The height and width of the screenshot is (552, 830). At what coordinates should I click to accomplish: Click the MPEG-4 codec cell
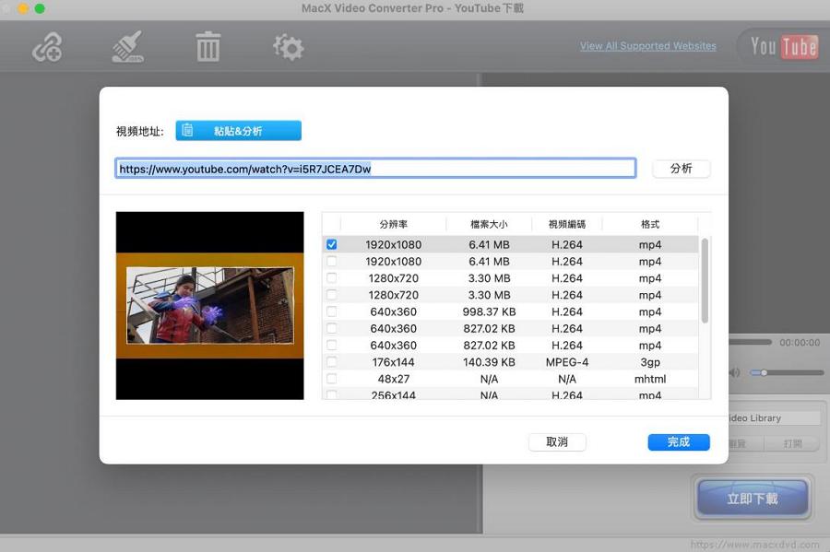click(567, 362)
